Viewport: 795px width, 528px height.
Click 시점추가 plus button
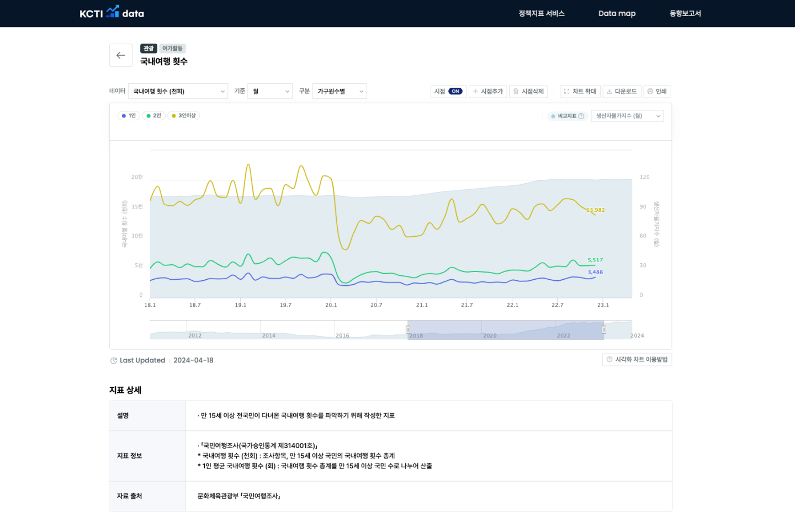coord(488,92)
